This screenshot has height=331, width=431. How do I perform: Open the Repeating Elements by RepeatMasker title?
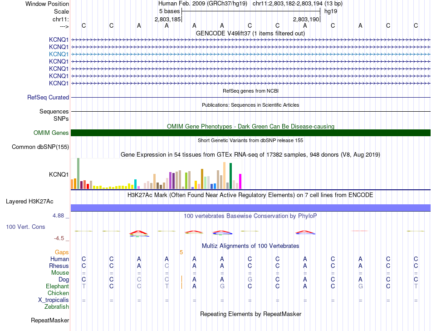coord(250,314)
